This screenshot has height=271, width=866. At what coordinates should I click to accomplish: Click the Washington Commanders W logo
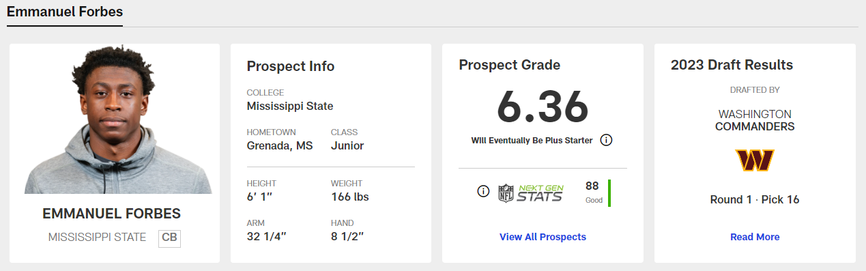coord(755,160)
